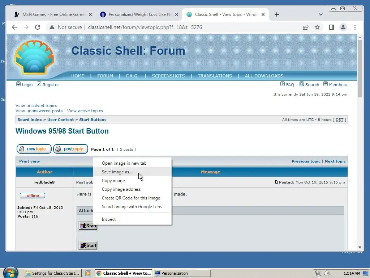
Task: Go to Next topic
Action: coord(335,161)
